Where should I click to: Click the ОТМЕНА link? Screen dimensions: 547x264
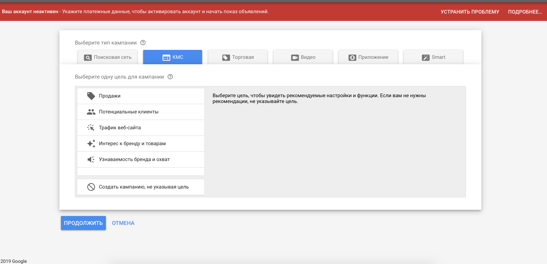coord(123,223)
